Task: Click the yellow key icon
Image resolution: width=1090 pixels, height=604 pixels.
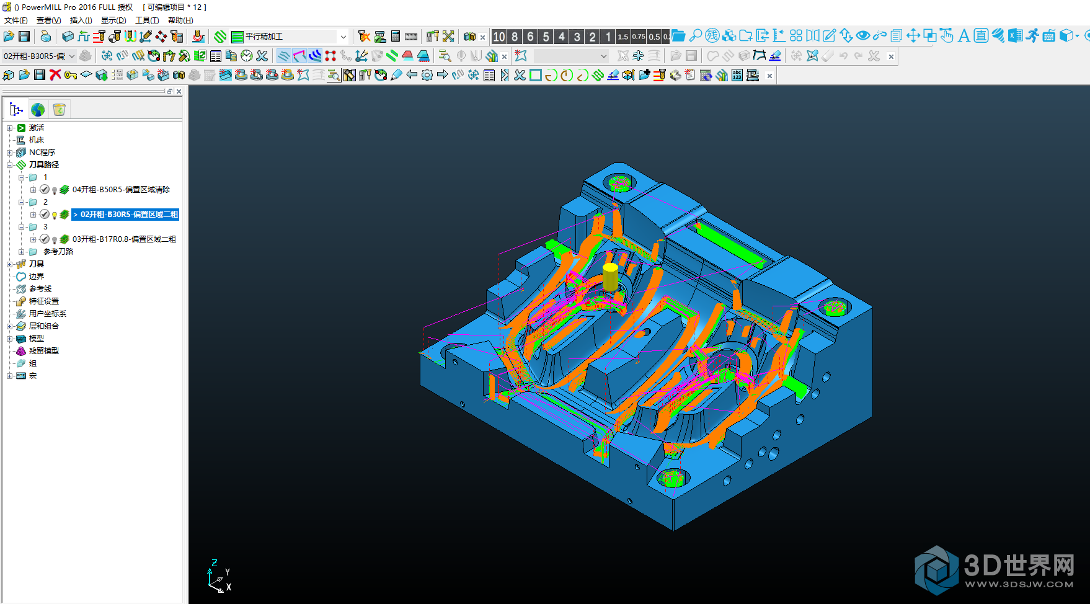Action: click(x=71, y=75)
